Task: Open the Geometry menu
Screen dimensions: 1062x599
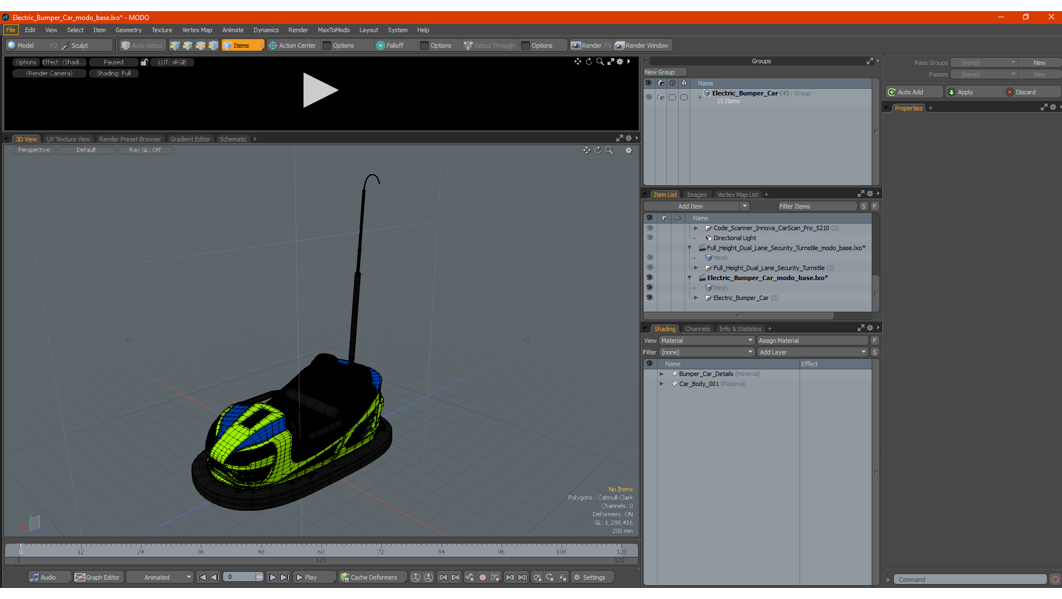Action: [x=128, y=30]
